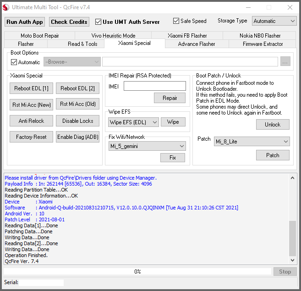Image resolution: width=301 pixels, height=291 pixels.
Task: Click the Fix Wifi/Network button
Action: pos(173,158)
